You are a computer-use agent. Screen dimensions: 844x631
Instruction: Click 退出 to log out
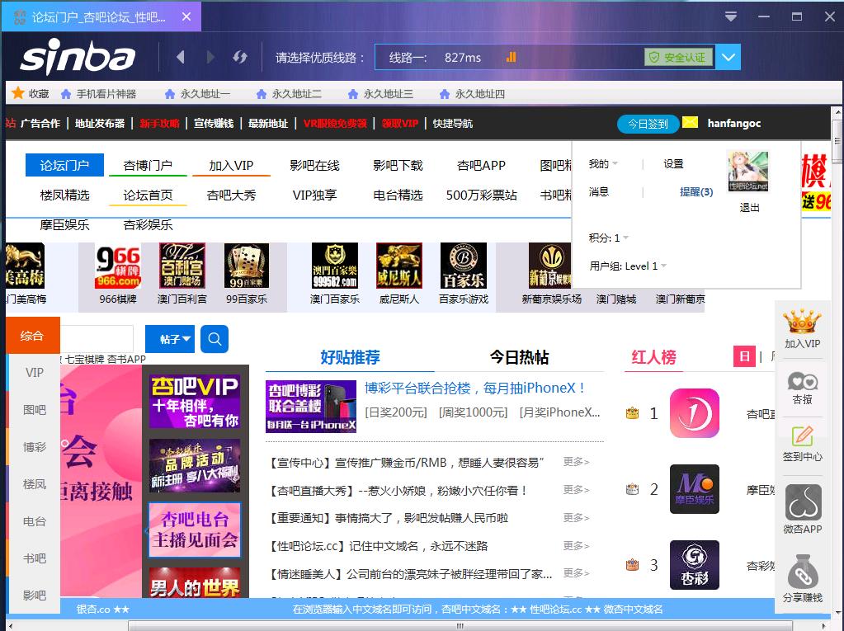coord(749,208)
